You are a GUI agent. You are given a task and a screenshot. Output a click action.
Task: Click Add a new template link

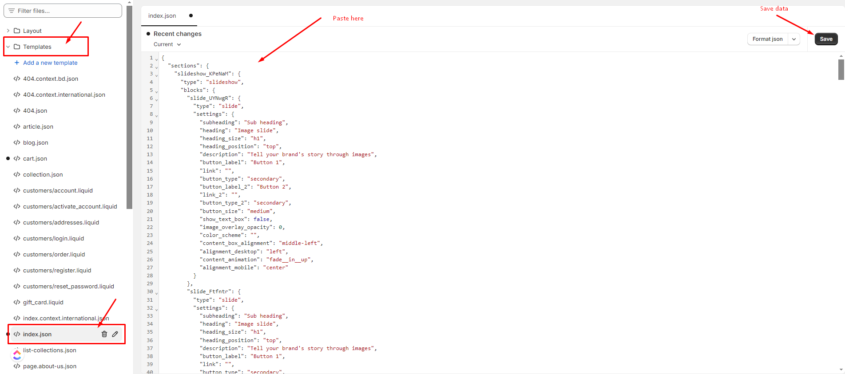tap(50, 63)
